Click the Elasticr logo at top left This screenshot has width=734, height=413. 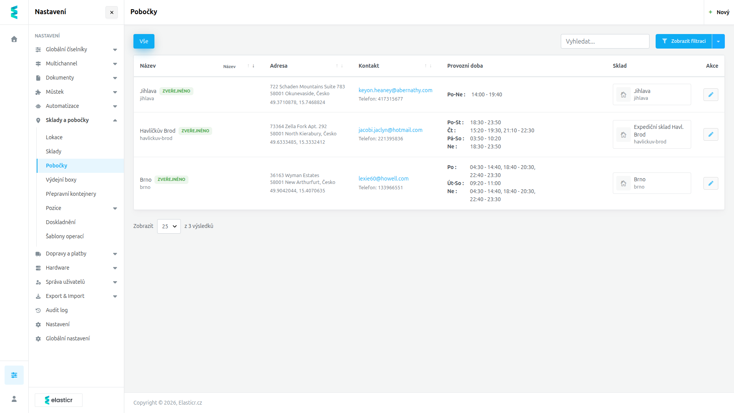click(x=14, y=12)
